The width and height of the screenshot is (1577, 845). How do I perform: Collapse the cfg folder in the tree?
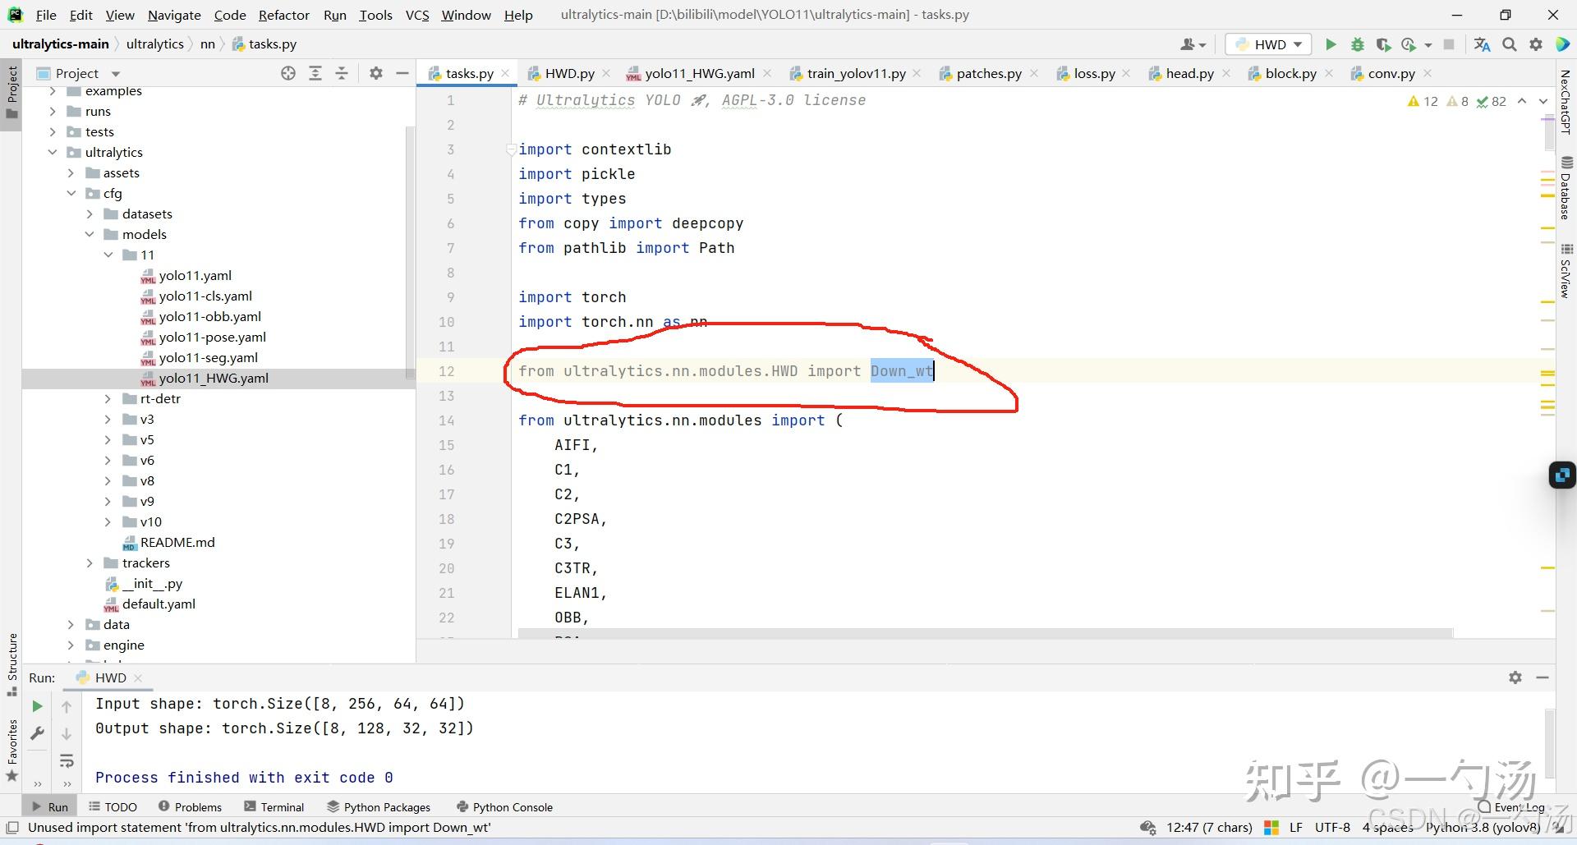(x=71, y=194)
